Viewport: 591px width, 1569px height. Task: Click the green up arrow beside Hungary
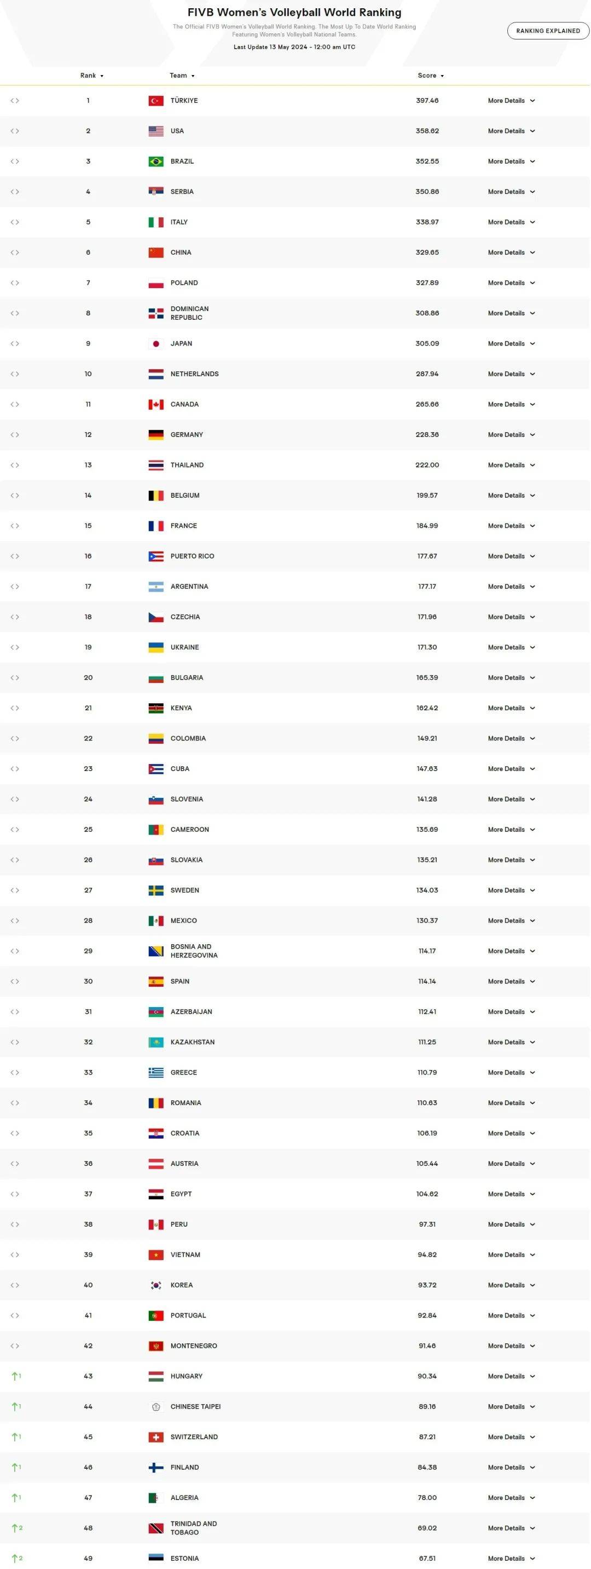pyautogui.click(x=16, y=1376)
